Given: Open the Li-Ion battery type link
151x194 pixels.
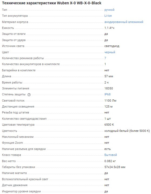Looking at the screenshot, I should 108,16.
